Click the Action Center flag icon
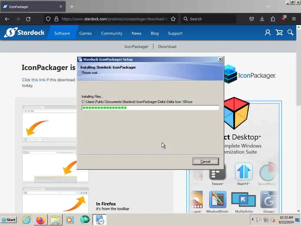Image resolution: width=301 pixels, height=226 pixels. pyautogui.click(x=259, y=220)
